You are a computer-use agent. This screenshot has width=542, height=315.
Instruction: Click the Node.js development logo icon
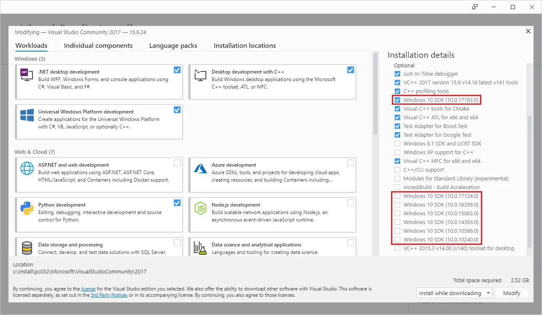tap(200, 208)
